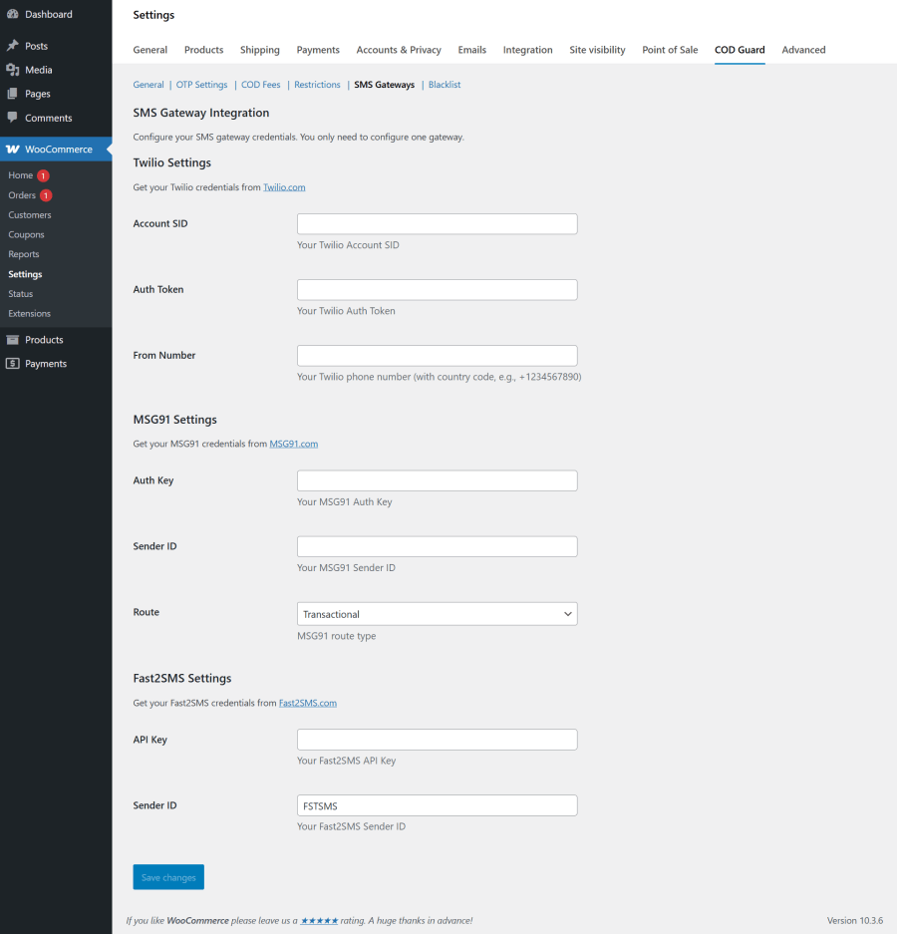Switch to the Site visibility tab

point(597,49)
